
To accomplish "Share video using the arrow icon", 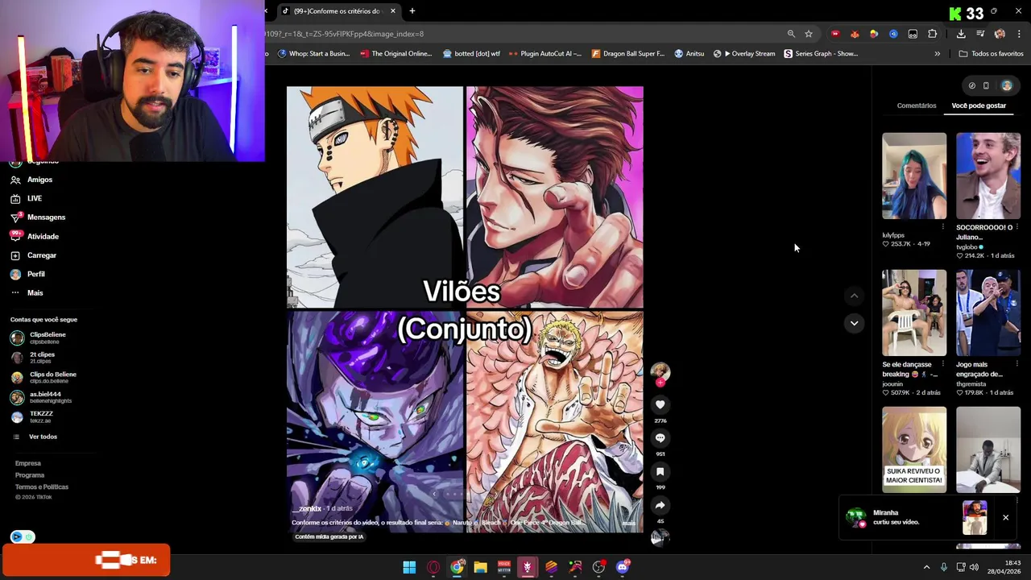I will pos(660,505).
